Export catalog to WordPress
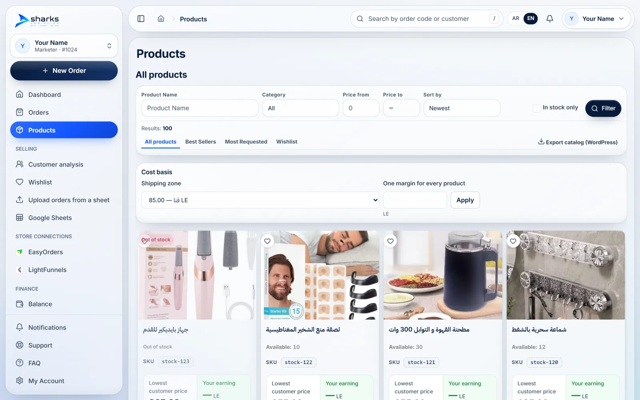 pyautogui.click(x=578, y=142)
